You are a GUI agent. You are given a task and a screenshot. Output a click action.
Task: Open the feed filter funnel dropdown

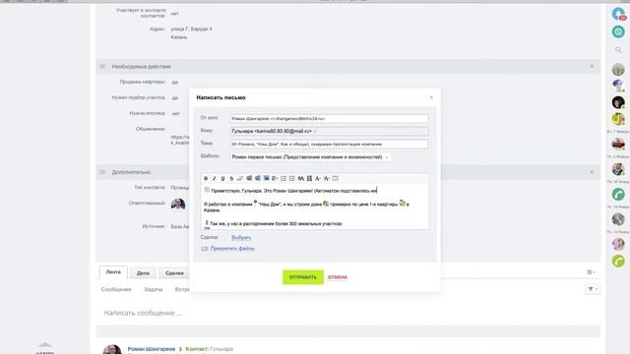click(x=592, y=289)
